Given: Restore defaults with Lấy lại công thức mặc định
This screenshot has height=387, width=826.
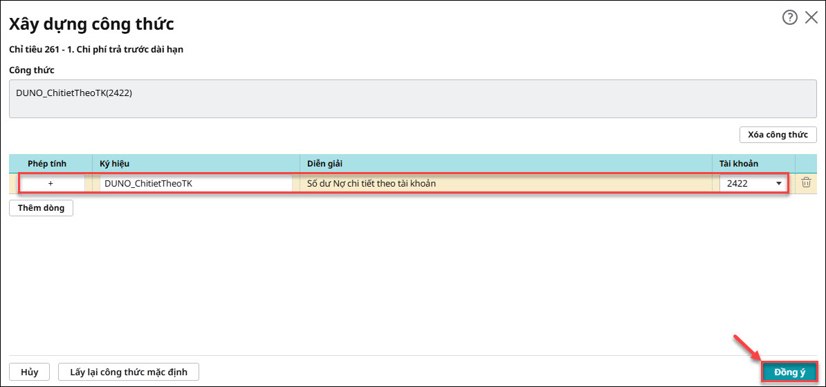Looking at the screenshot, I should pyautogui.click(x=129, y=372).
